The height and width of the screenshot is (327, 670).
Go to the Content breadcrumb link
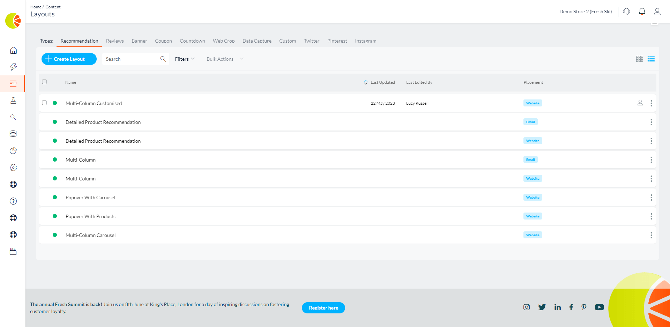coord(53,7)
